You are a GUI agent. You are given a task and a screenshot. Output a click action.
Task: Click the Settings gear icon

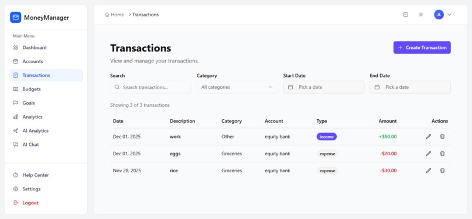[x=16, y=189]
